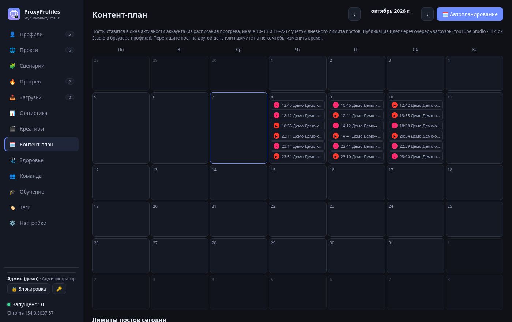The height and width of the screenshot is (322, 512).
Task: Click the YouTube icon on the 18:55 post
Action: (276, 126)
